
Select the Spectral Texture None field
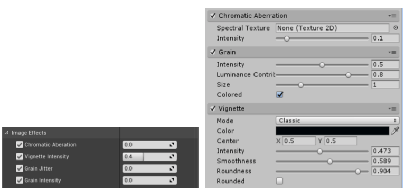coord(332,28)
